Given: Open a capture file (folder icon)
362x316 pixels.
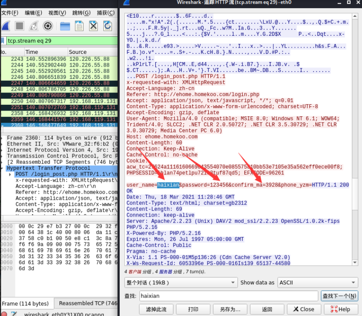Looking at the screenshot, I should tap(65, 26).
